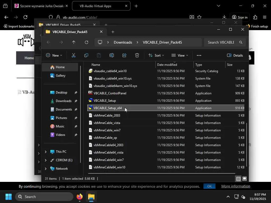The image size is (271, 203).
Task: Open Music quick access folder
Action: point(60,126)
